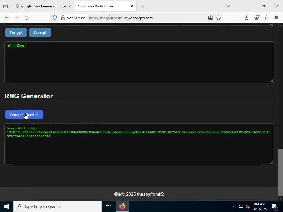Click the Encrypt button
This screenshot has width=283, height=212.
point(16,33)
